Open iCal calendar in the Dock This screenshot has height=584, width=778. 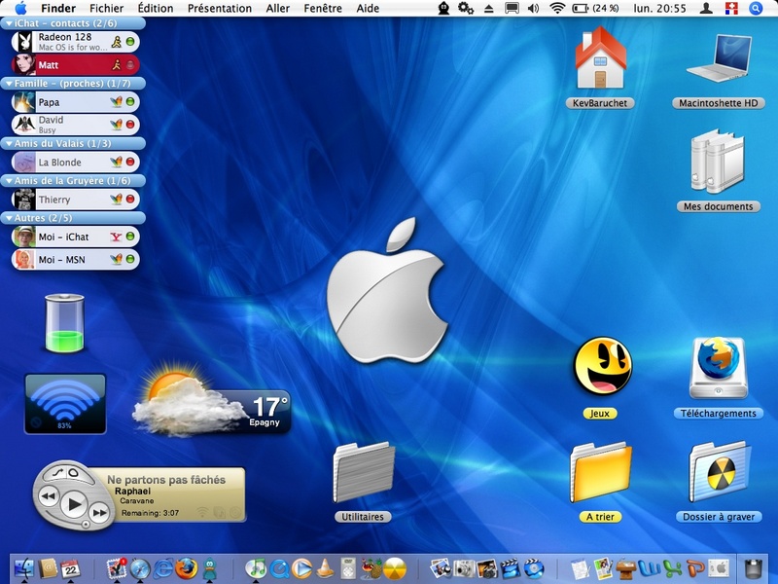point(70,568)
